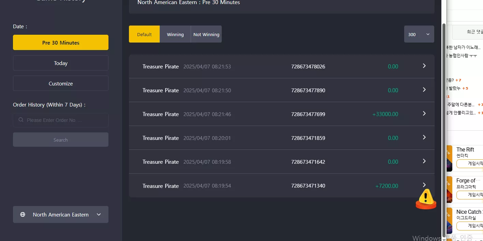Open details arrow for order 728673477890
The width and height of the screenshot is (483, 241).
pyautogui.click(x=424, y=90)
